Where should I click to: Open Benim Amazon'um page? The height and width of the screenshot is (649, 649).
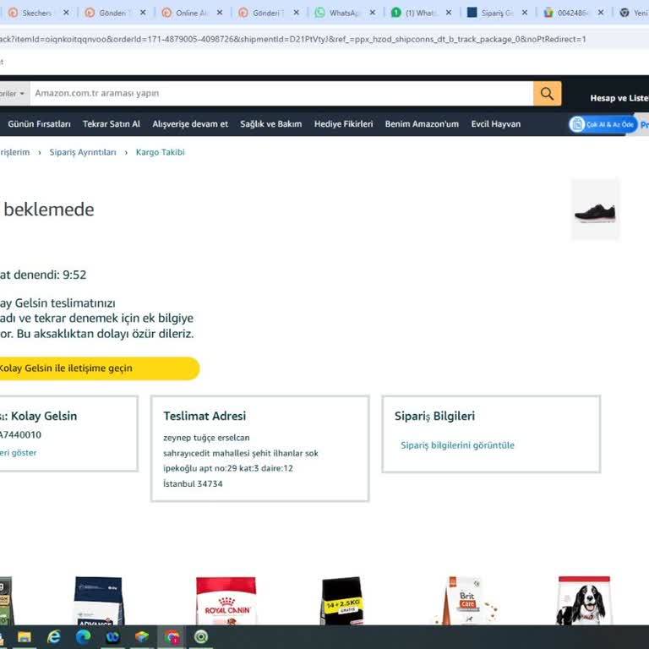(x=422, y=124)
